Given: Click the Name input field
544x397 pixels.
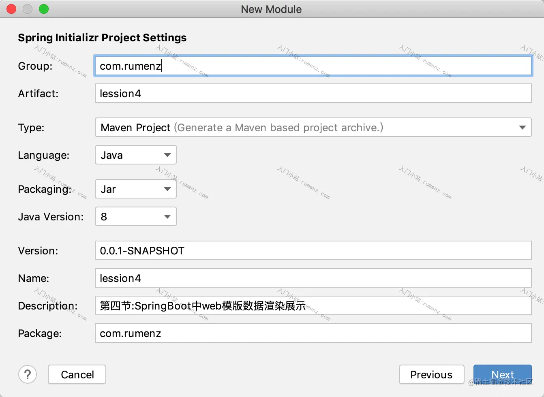Looking at the screenshot, I should tap(313, 278).
